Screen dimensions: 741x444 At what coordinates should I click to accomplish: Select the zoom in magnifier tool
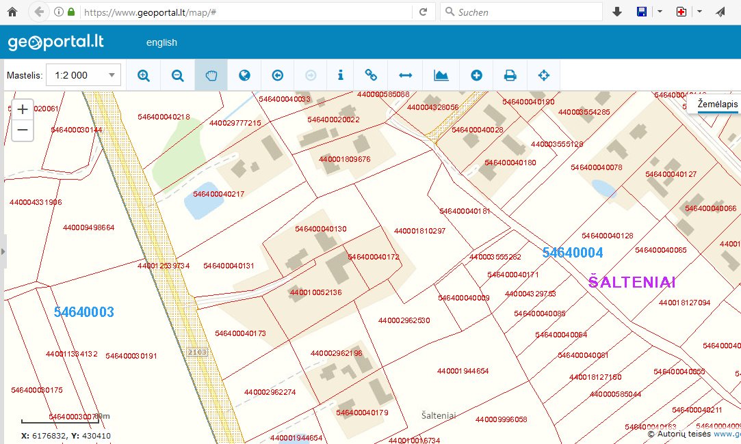click(x=144, y=75)
